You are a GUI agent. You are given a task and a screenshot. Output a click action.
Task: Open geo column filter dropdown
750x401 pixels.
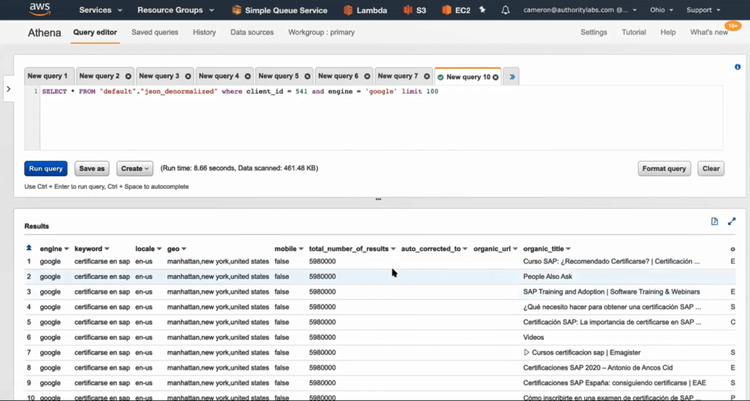(x=184, y=249)
